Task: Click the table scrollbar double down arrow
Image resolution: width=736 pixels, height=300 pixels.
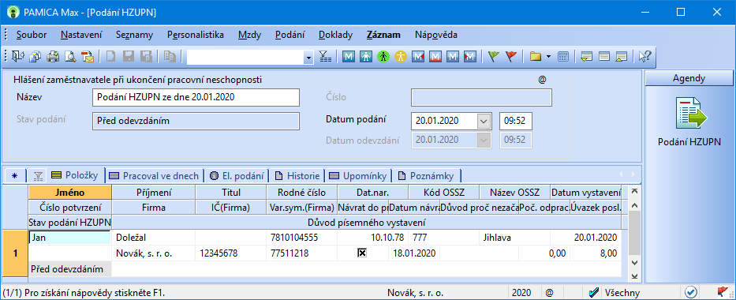Action: [x=634, y=276]
